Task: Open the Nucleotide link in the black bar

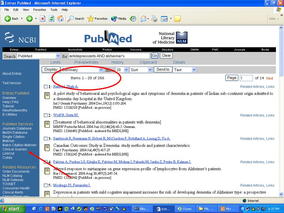Action: [75, 50]
